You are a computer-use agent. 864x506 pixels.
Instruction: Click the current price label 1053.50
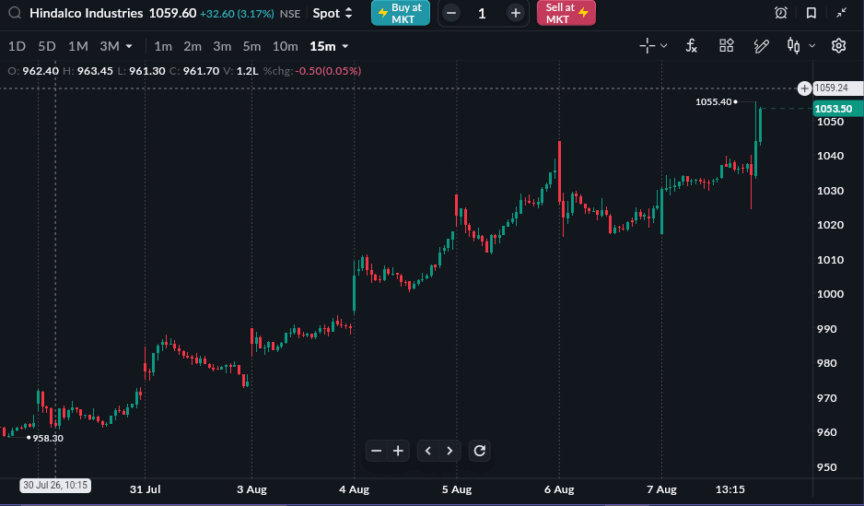[837, 109]
